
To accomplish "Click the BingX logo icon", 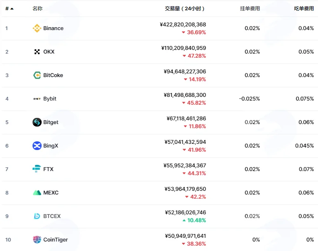I will tap(37, 145).
